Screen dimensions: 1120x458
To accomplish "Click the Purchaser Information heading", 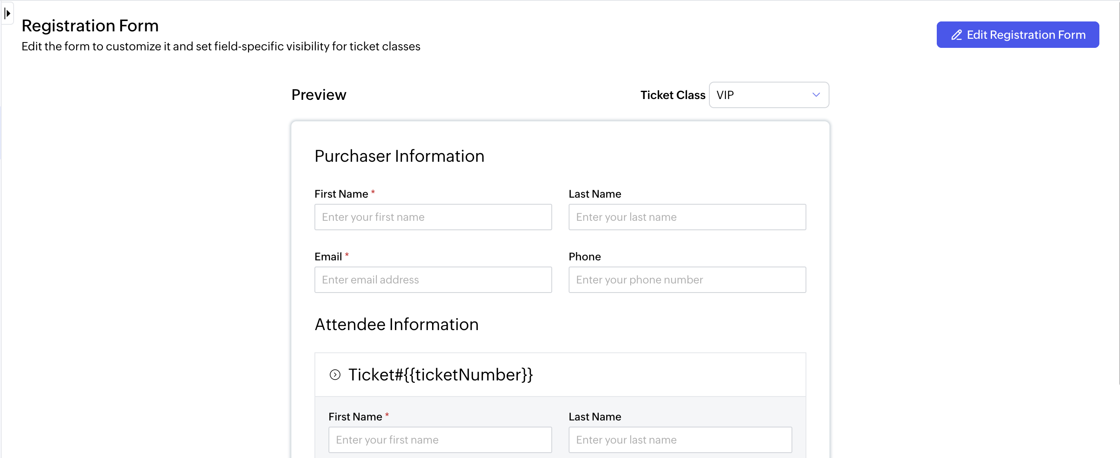I will click(399, 156).
